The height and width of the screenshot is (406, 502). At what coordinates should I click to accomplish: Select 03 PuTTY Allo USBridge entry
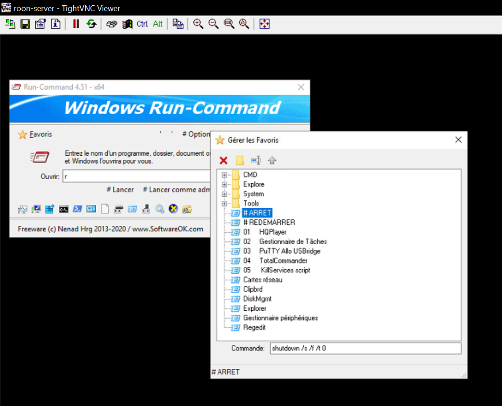tap(282, 251)
